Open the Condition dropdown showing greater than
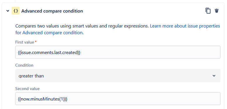The height and width of the screenshot is (109, 227). pyautogui.click(x=118, y=75)
